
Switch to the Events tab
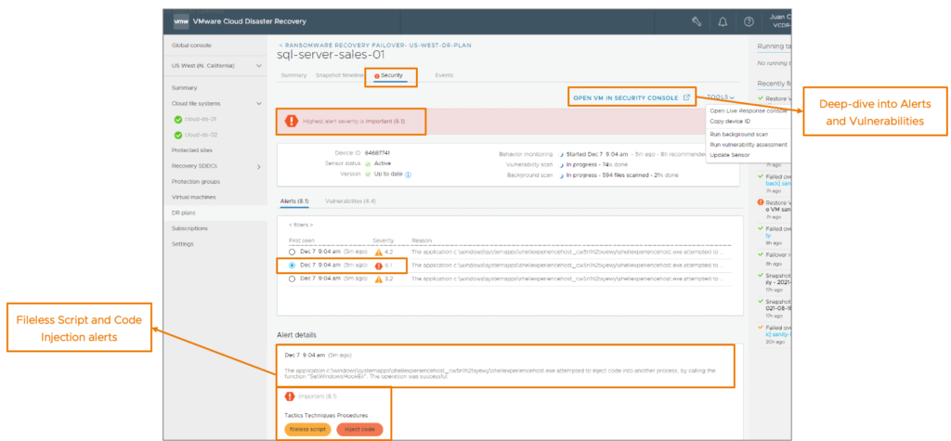pyautogui.click(x=444, y=75)
